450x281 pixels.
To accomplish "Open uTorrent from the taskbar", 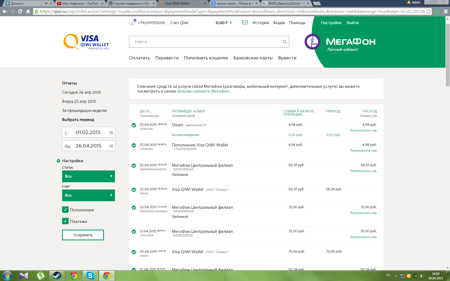I will [40, 276].
